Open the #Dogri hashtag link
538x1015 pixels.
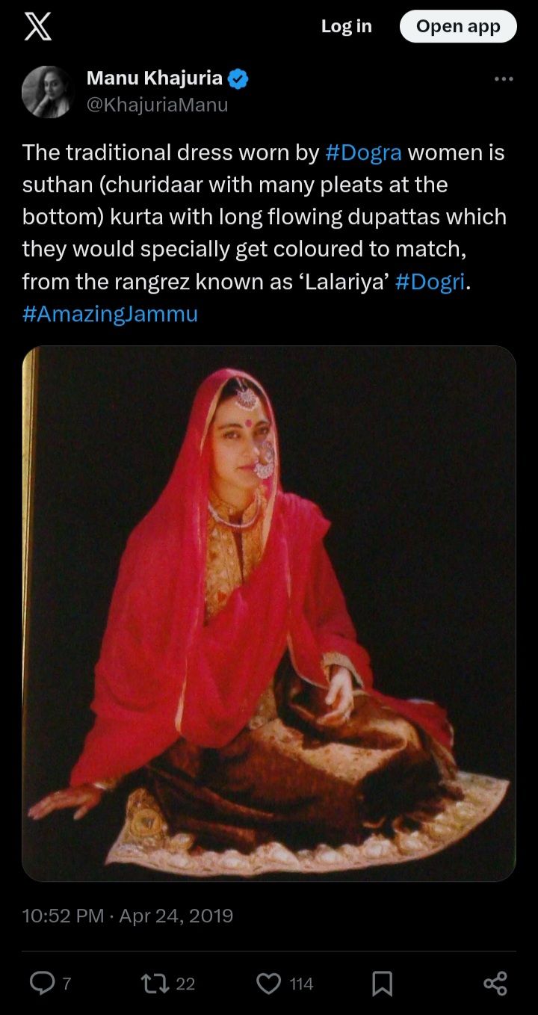[430, 282]
